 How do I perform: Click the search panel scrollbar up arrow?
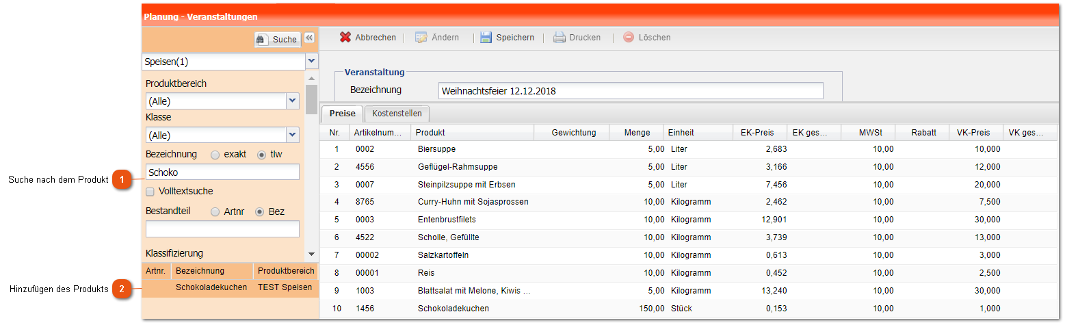pos(311,79)
